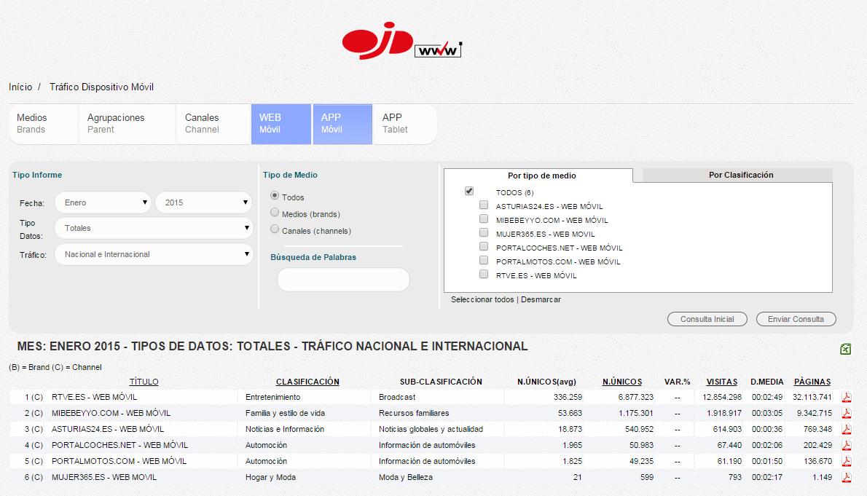This screenshot has height=496, width=867.
Task: Click the Broadcast sub-classification cell
Action: (x=397, y=397)
